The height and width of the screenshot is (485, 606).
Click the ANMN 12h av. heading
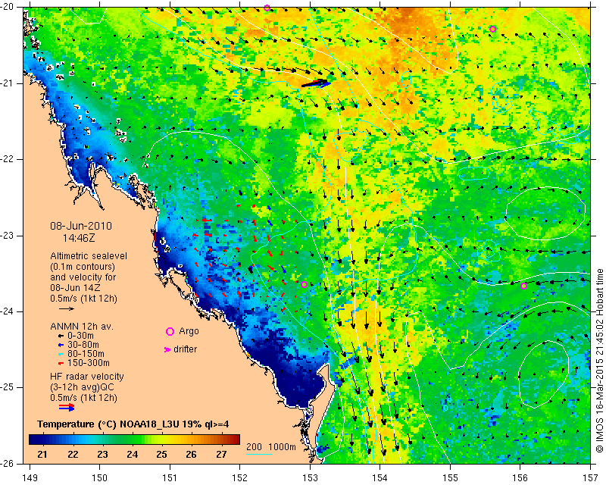pyautogui.click(x=82, y=327)
